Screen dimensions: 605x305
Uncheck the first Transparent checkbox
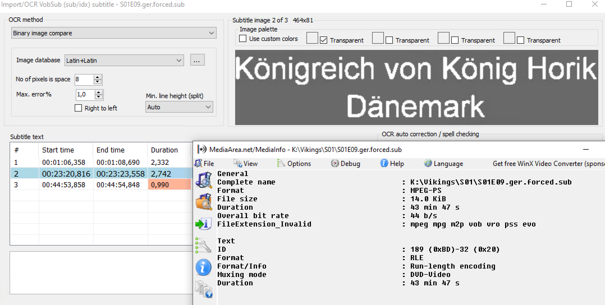(x=324, y=40)
